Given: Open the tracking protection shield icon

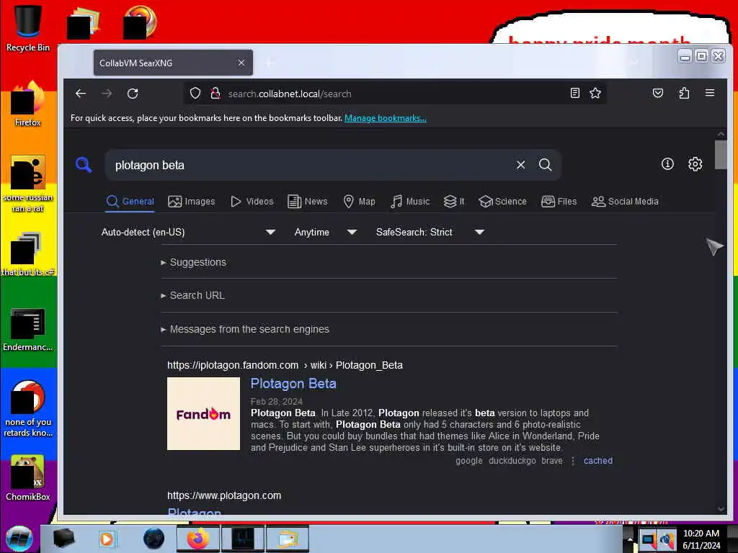Looking at the screenshot, I should (x=195, y=93).
